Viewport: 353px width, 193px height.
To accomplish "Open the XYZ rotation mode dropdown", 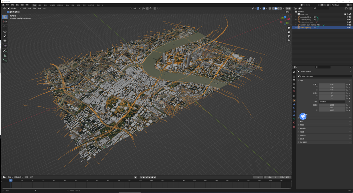I will pos(332,102).
